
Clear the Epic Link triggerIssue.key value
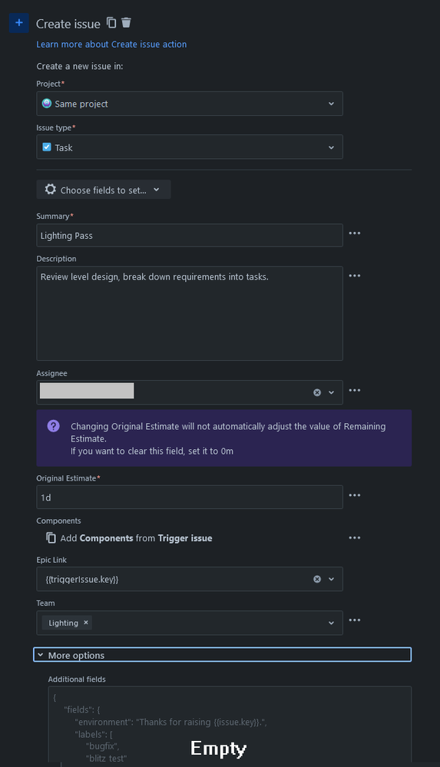click(317, 579)
